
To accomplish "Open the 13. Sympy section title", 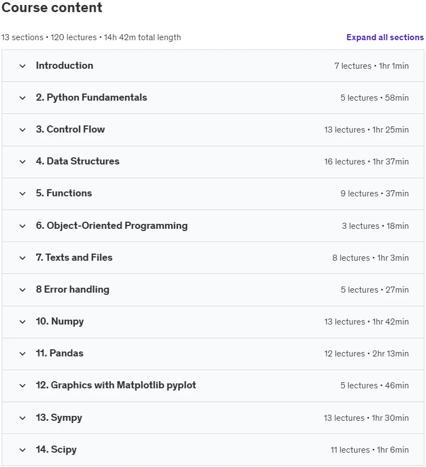I will (59, 417).
